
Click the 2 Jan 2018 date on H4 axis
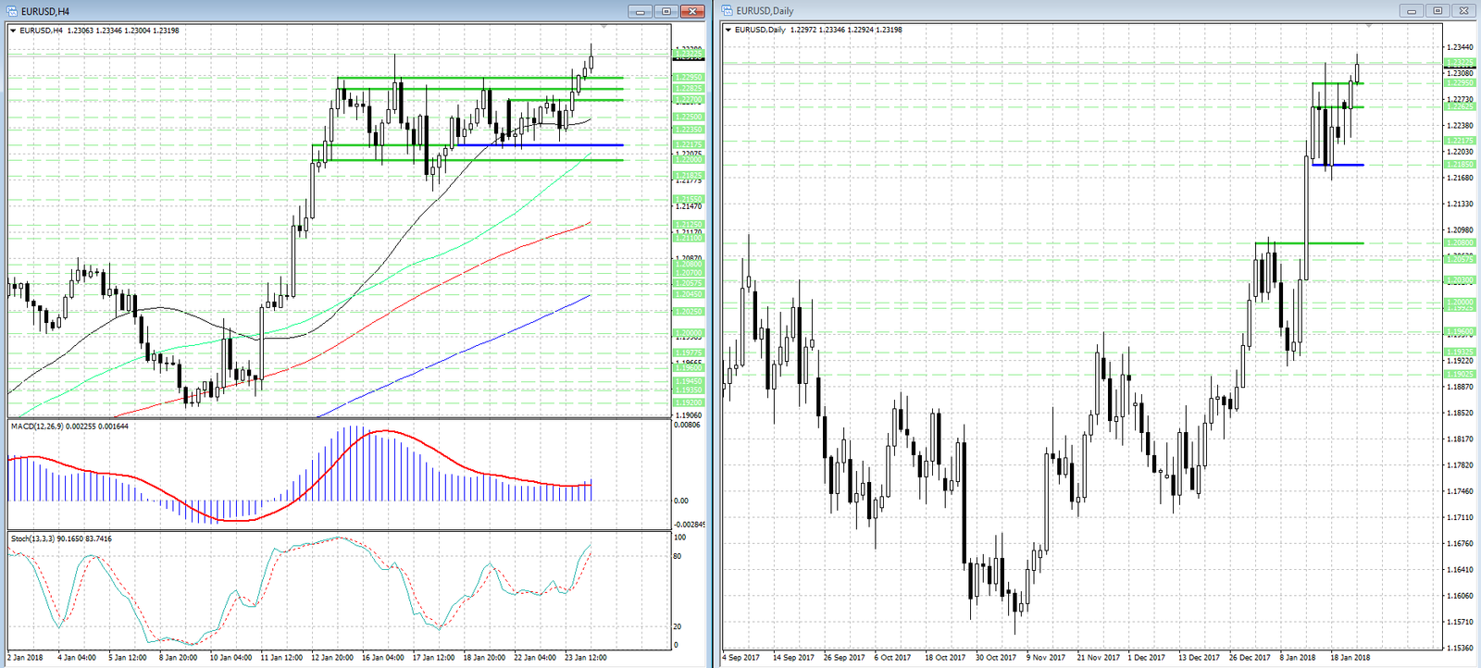[25, 658]
